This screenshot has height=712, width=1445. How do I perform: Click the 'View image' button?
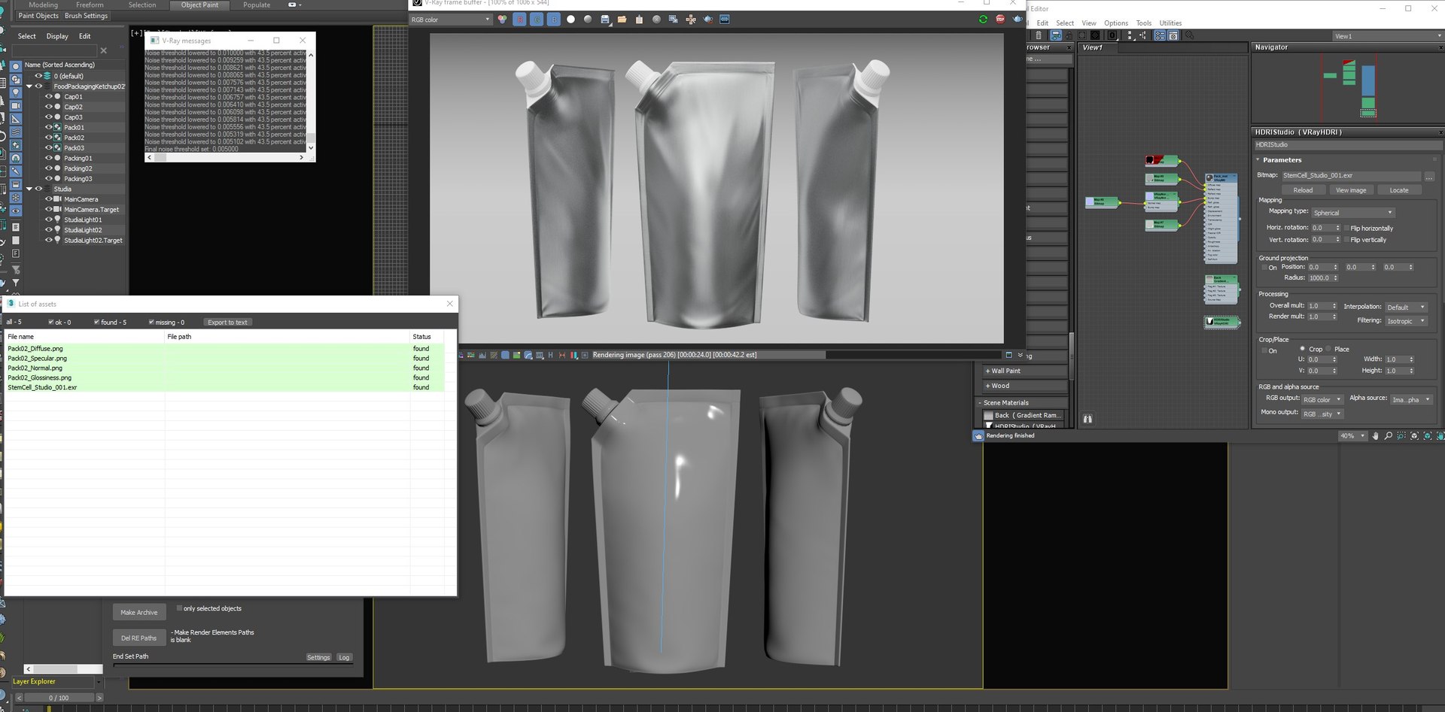coord(1351,190)
